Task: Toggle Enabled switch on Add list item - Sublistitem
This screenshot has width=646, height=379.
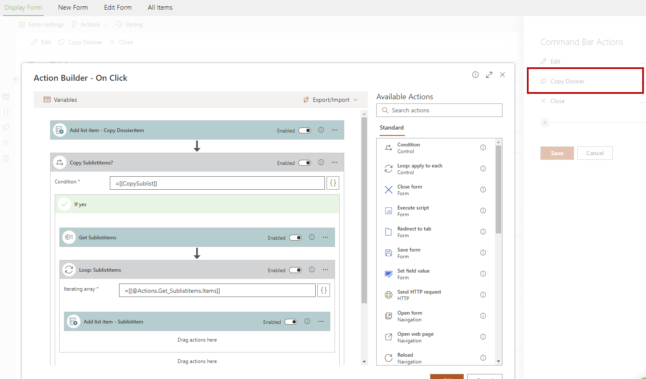Action: [x=291, y=322]
